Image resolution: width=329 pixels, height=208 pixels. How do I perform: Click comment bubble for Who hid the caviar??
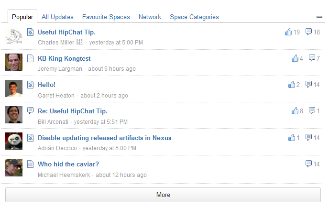tap(308, 164)
